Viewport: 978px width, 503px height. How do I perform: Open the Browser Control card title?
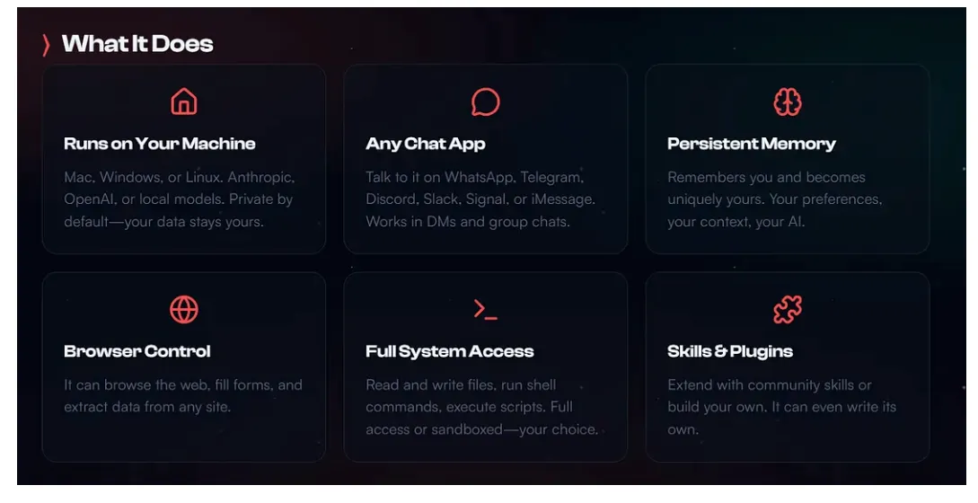pyautogui.click(x=137, y=351)
